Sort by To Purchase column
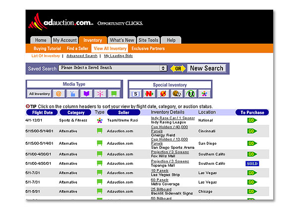This screenshot has height=208, width=298. tap(252, 112)
